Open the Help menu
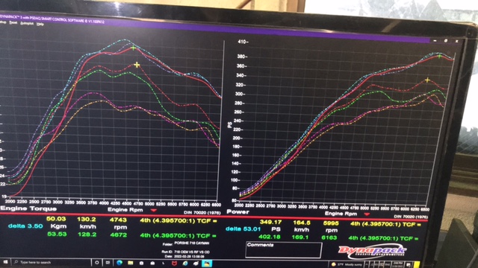 coord(40,24)
